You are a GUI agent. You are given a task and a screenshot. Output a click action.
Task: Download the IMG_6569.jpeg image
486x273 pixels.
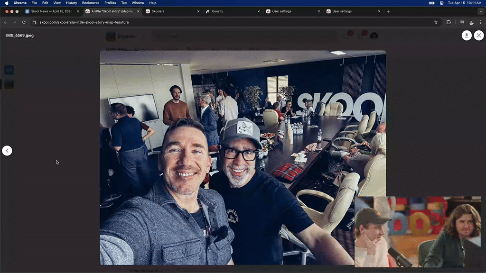point(467,35)
